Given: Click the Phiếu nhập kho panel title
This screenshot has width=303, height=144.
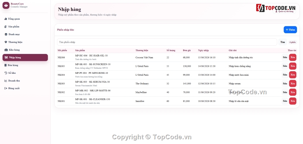Looking at the screenshot, I should click(x=65, y=30).
